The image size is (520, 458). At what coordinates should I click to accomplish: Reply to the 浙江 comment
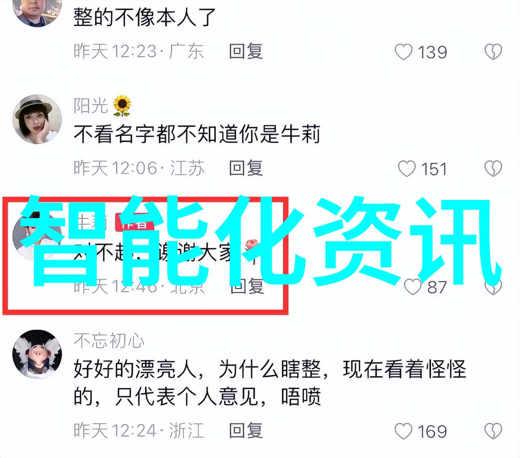246,431
